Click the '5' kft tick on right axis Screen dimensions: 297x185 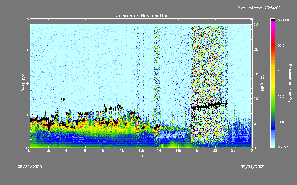point(255,123)
